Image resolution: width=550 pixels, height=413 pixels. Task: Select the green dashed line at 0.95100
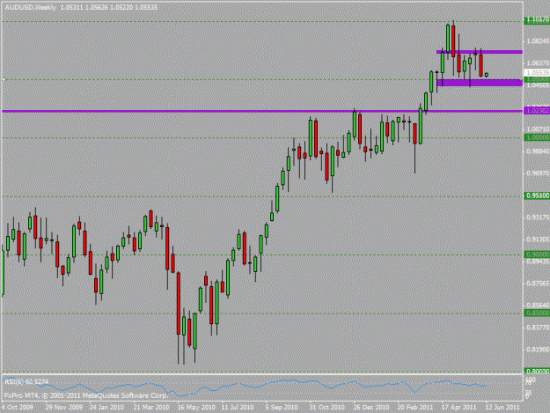262,196
